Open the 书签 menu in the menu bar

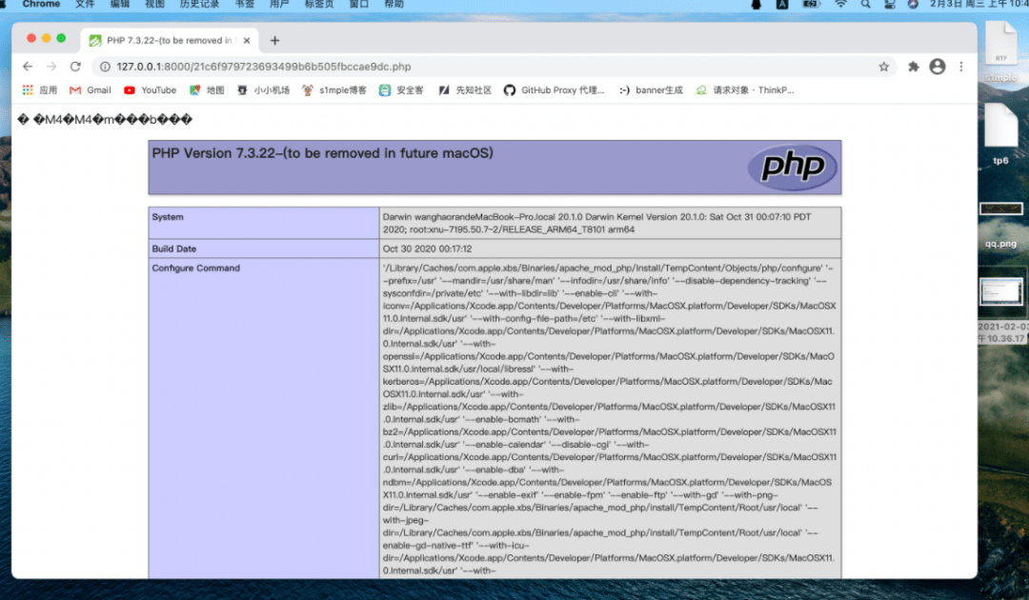click(244, 4)
